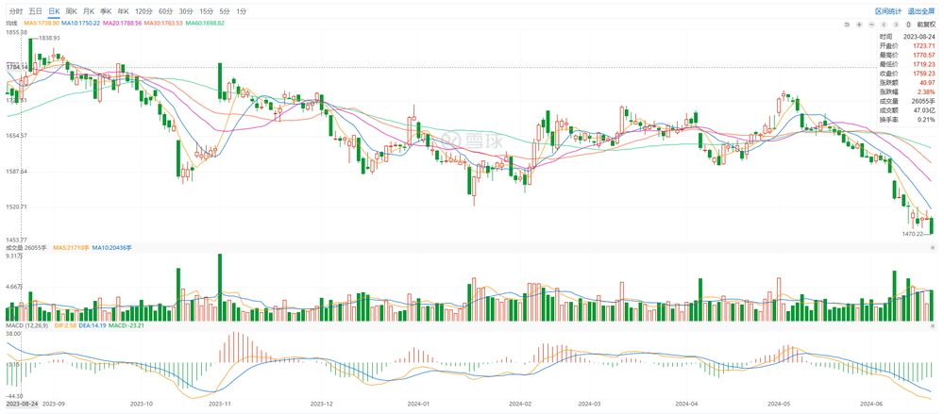Show the 季K quarterly chart
944x414 pixels.
point(106,10)
